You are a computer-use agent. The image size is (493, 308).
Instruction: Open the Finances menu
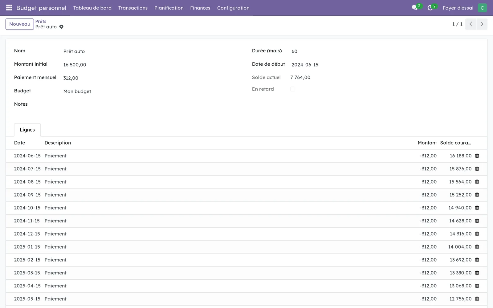coord(200,8)
